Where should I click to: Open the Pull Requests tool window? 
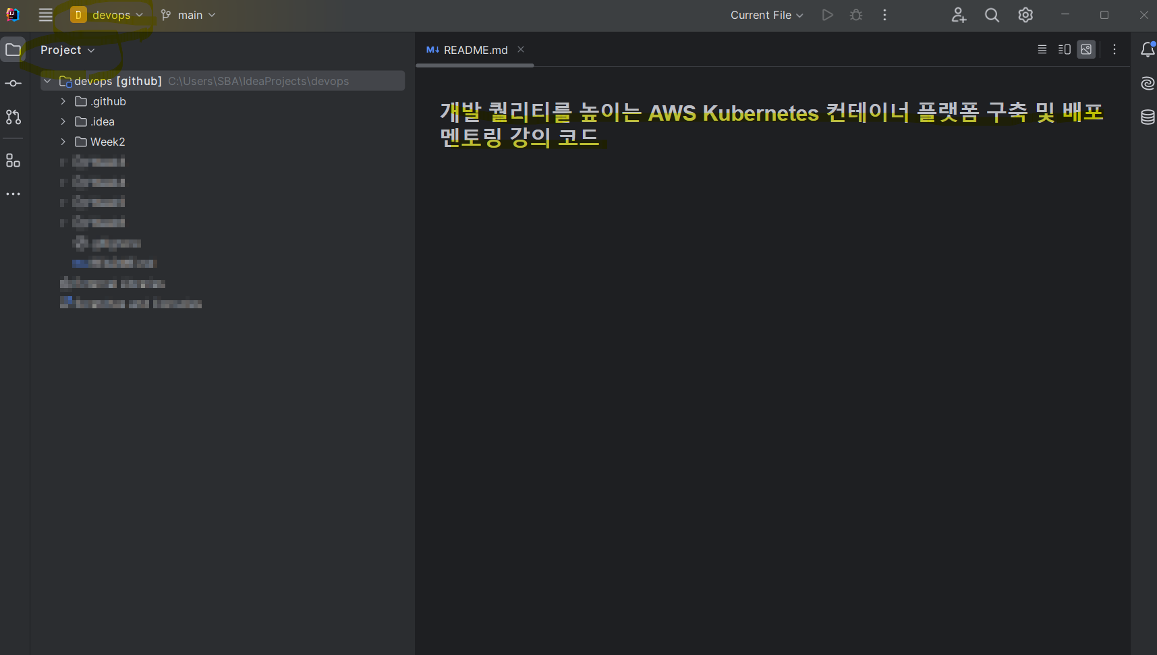[x=13, y=117]
